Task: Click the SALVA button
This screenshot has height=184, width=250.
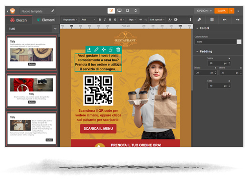Action: point(221,10)
